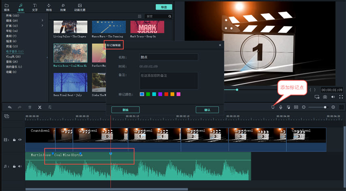Toggle visibility eye on video track 1

point(20,140)
